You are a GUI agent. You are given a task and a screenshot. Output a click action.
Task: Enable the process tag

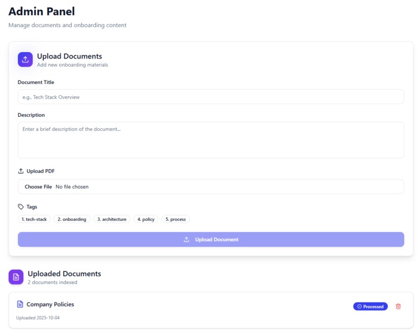[x=176, y=219]
